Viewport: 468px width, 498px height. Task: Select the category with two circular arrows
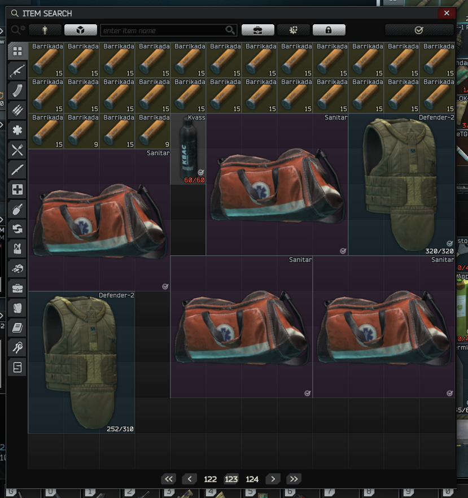(17, 229)
